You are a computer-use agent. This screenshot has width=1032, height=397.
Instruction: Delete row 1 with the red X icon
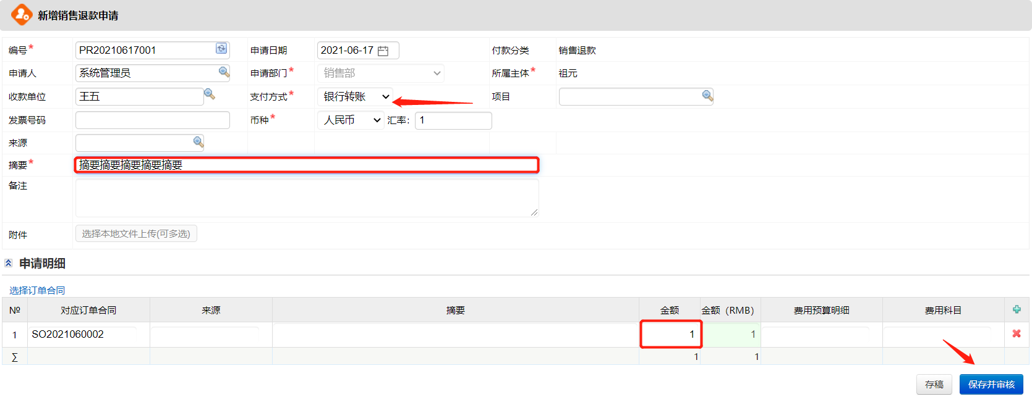tap(1017, 333)
